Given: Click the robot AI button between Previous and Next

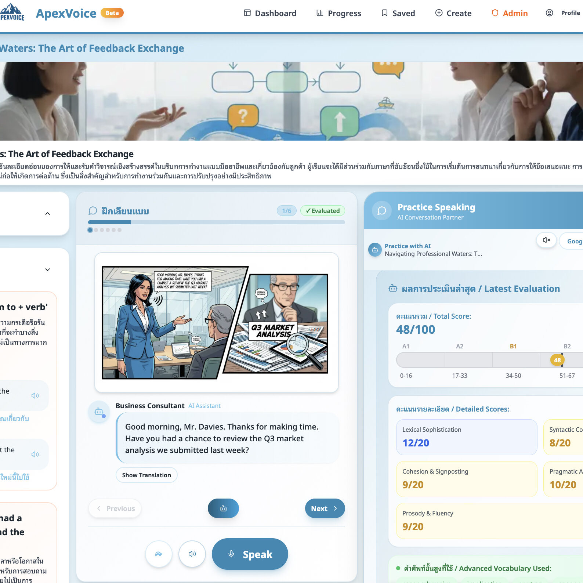Looking at the screenshot, I should 223,508.
